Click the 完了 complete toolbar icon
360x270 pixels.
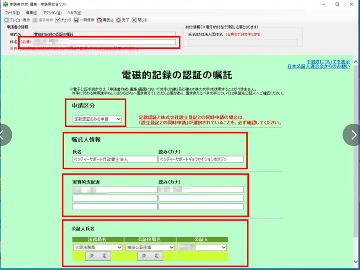tap(119, 20)
